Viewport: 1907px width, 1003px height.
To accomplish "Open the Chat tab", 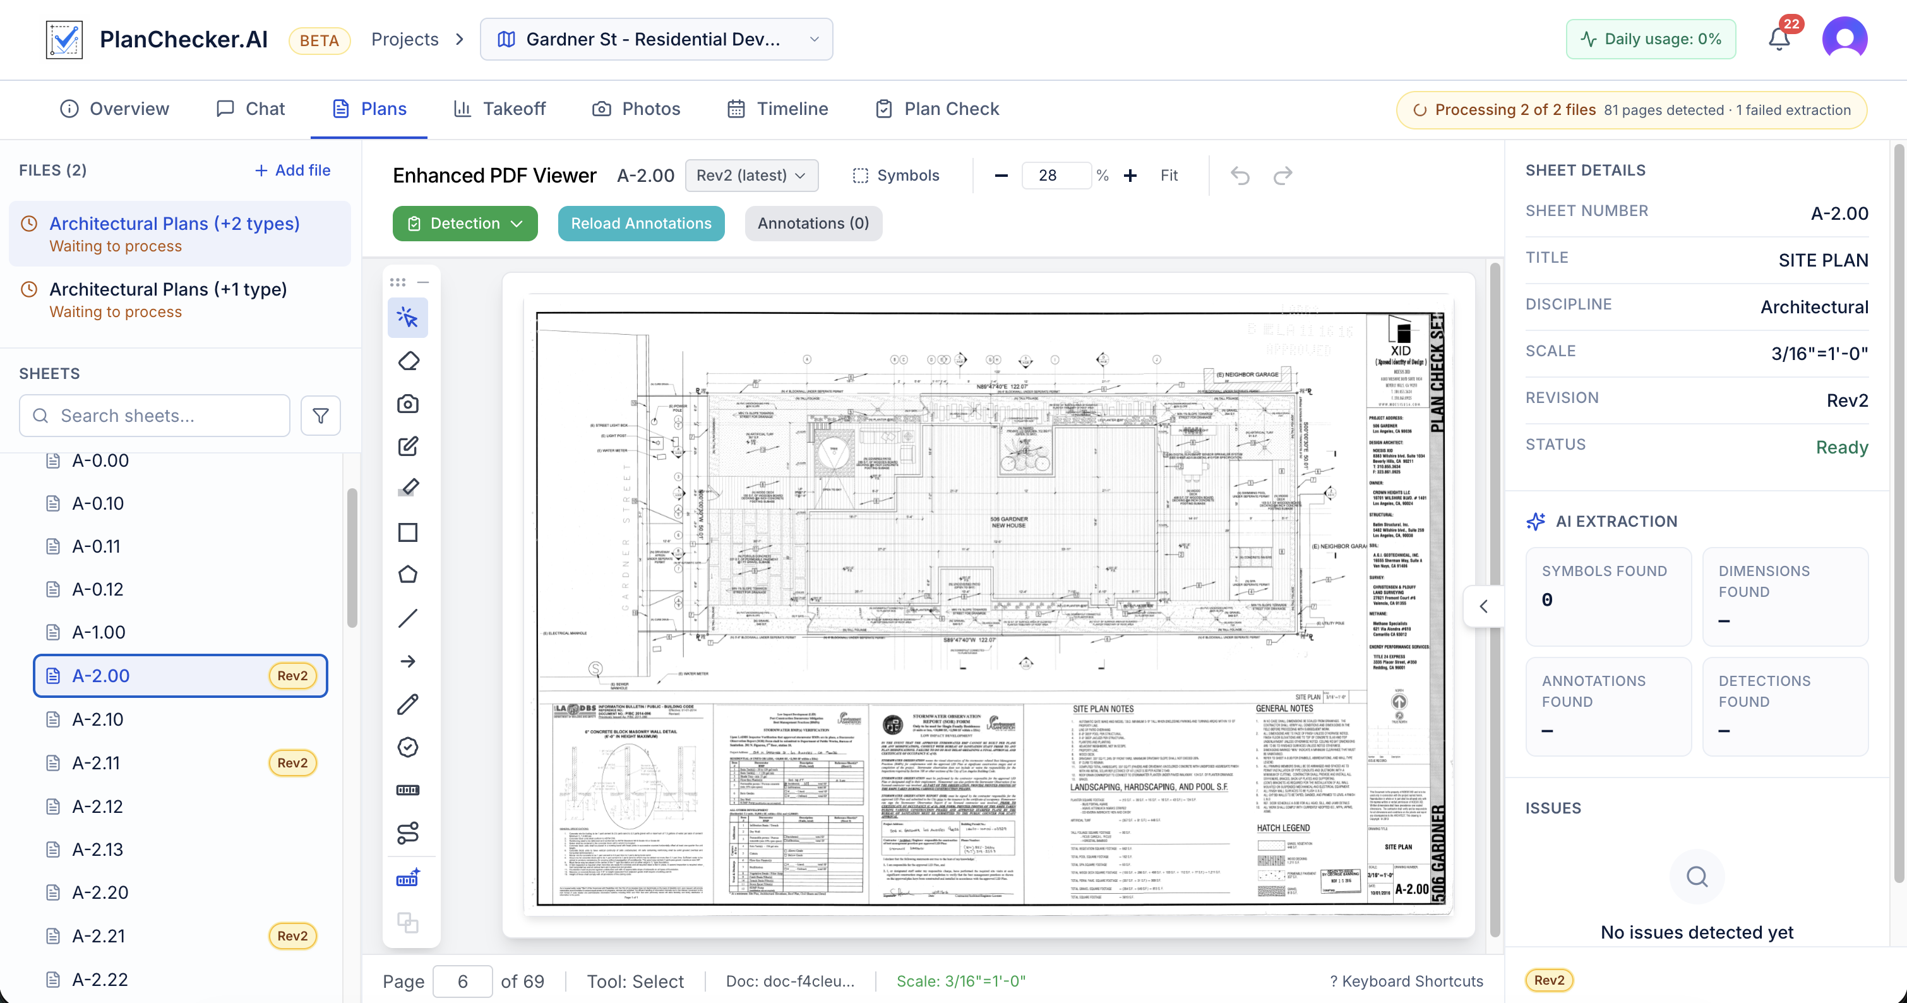I will click(x=250, y=109).
